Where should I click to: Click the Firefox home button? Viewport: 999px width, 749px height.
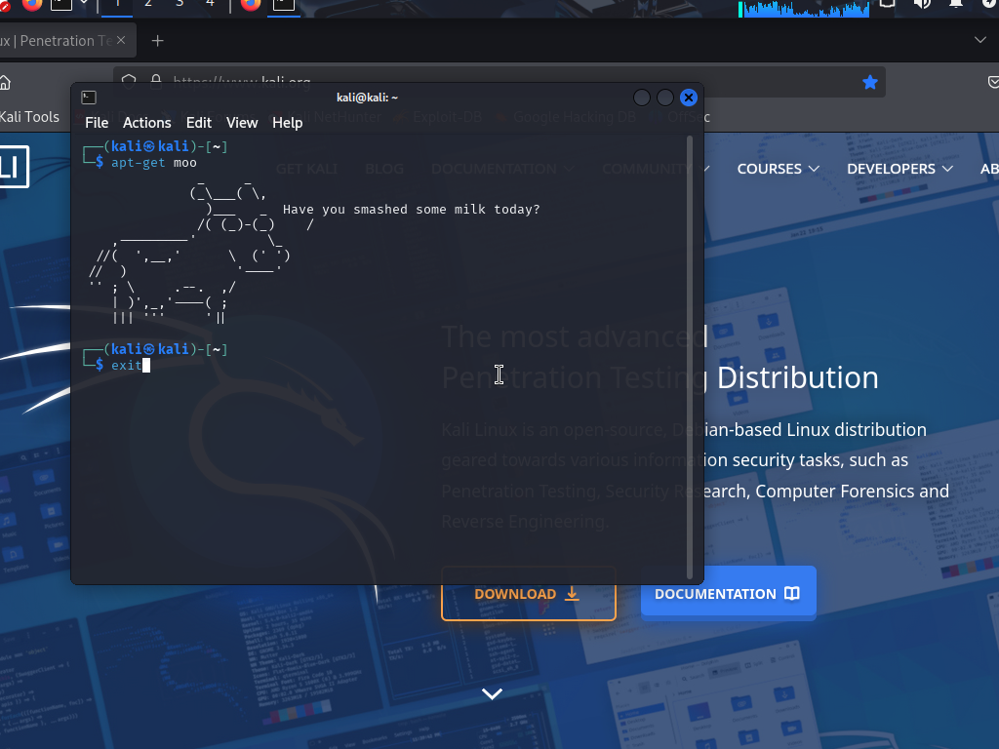pyautogui.click(x=5, y=83)
